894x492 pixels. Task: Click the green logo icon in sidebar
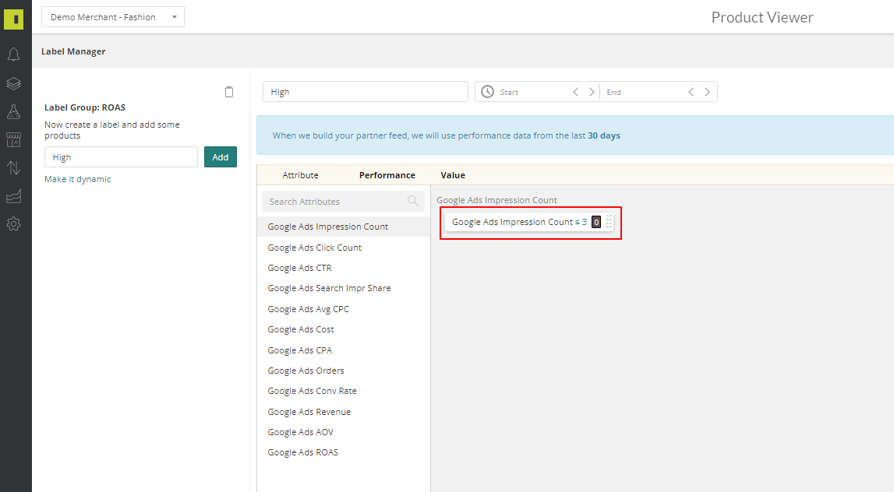14,19
